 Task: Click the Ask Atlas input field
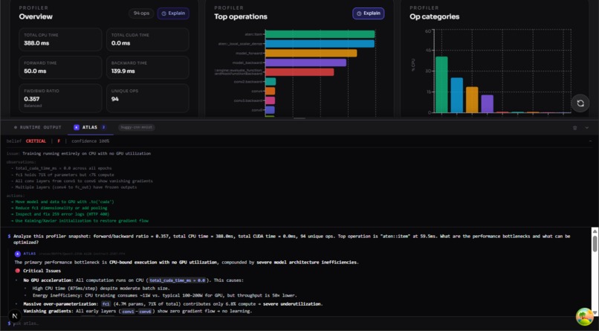298,324
